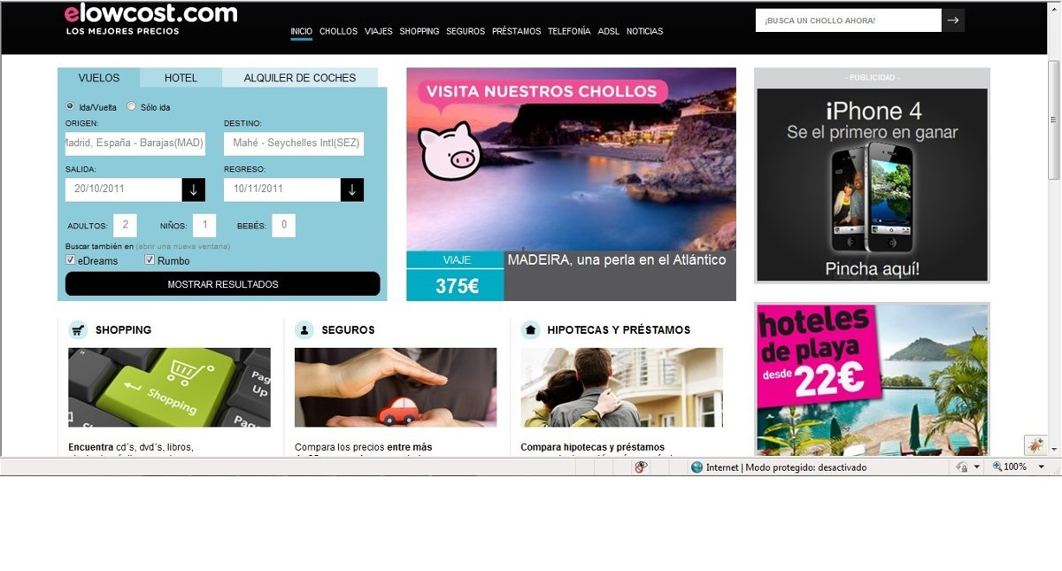Select the Ida/Vuelta radio button

71,106
